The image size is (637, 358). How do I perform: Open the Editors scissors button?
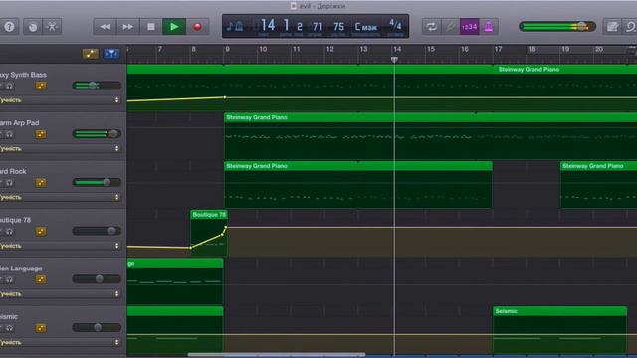click(52, 27)
